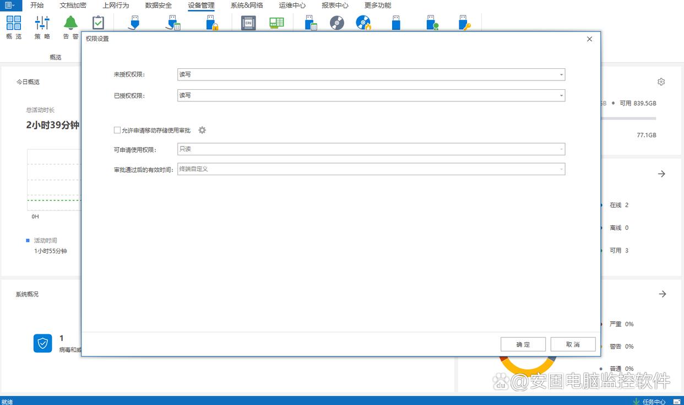
Task: Switch to the 设备管理 tab
Action: pyautogui.click(x=201, y=6)
